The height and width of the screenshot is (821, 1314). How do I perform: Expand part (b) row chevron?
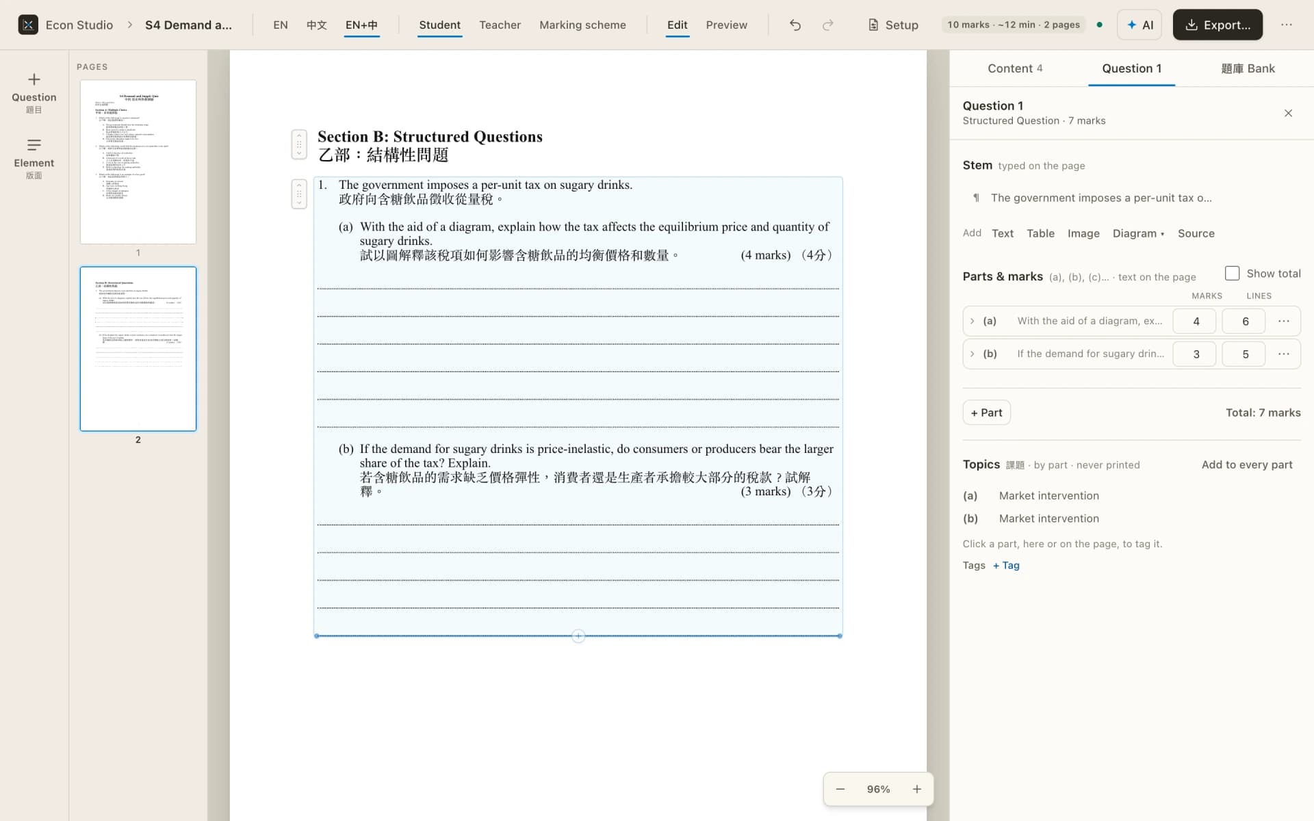pyautogui.click(x=972, y=354)
